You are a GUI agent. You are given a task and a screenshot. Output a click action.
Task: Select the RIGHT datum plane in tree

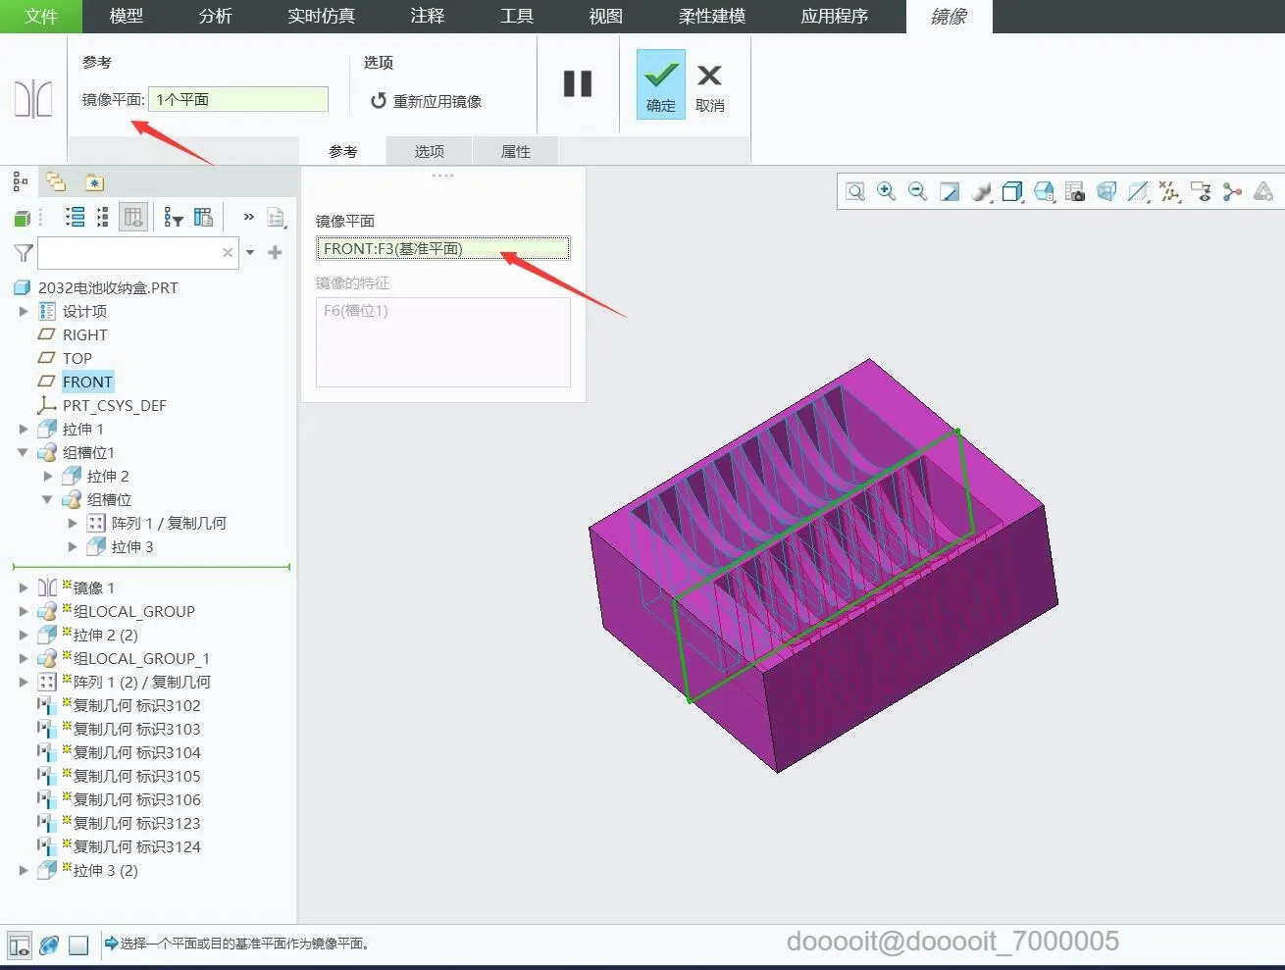(x=84, y=334)
